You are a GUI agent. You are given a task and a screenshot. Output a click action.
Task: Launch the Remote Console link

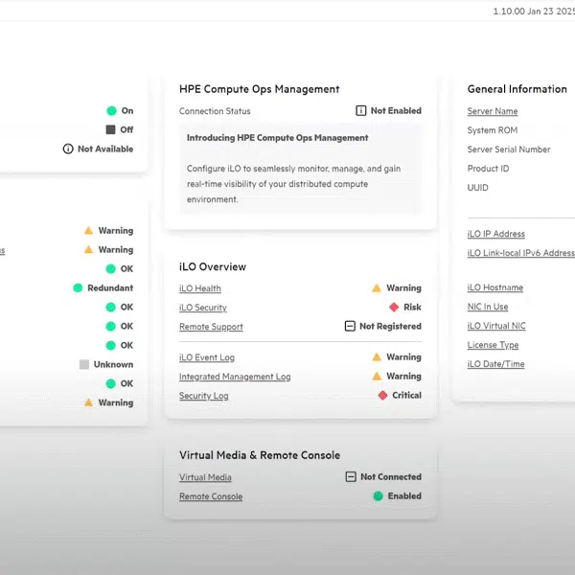tap(211, 496)
